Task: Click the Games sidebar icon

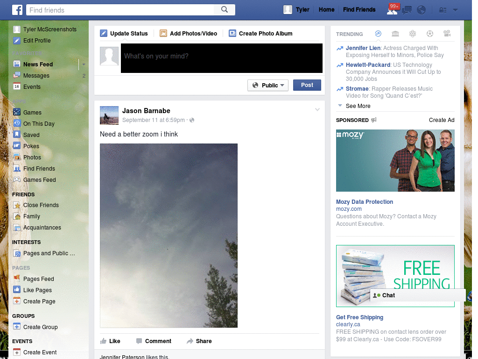Action: click(17, 112)
